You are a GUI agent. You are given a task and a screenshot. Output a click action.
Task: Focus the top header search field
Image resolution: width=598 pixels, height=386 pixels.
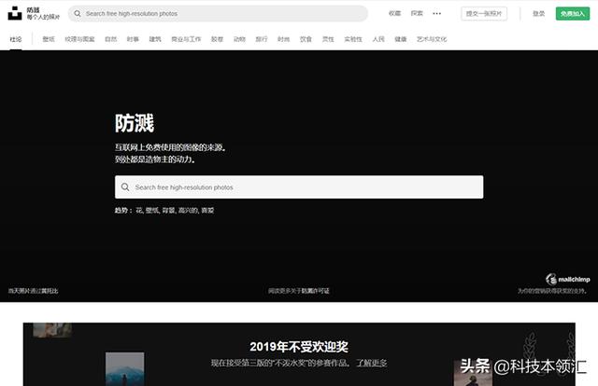(218, 13)
